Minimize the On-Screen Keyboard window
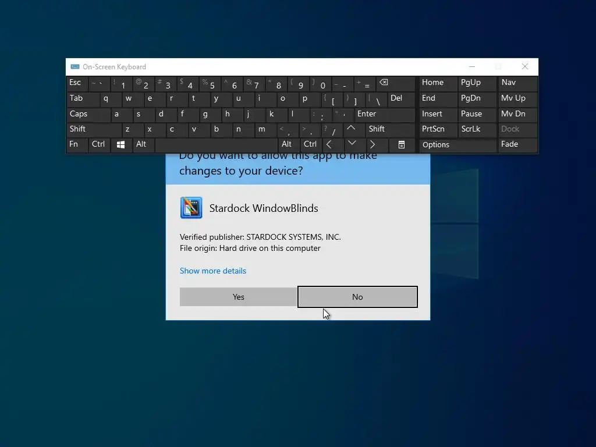The height and width of the screenshot is (447, 596). (472, 66)
